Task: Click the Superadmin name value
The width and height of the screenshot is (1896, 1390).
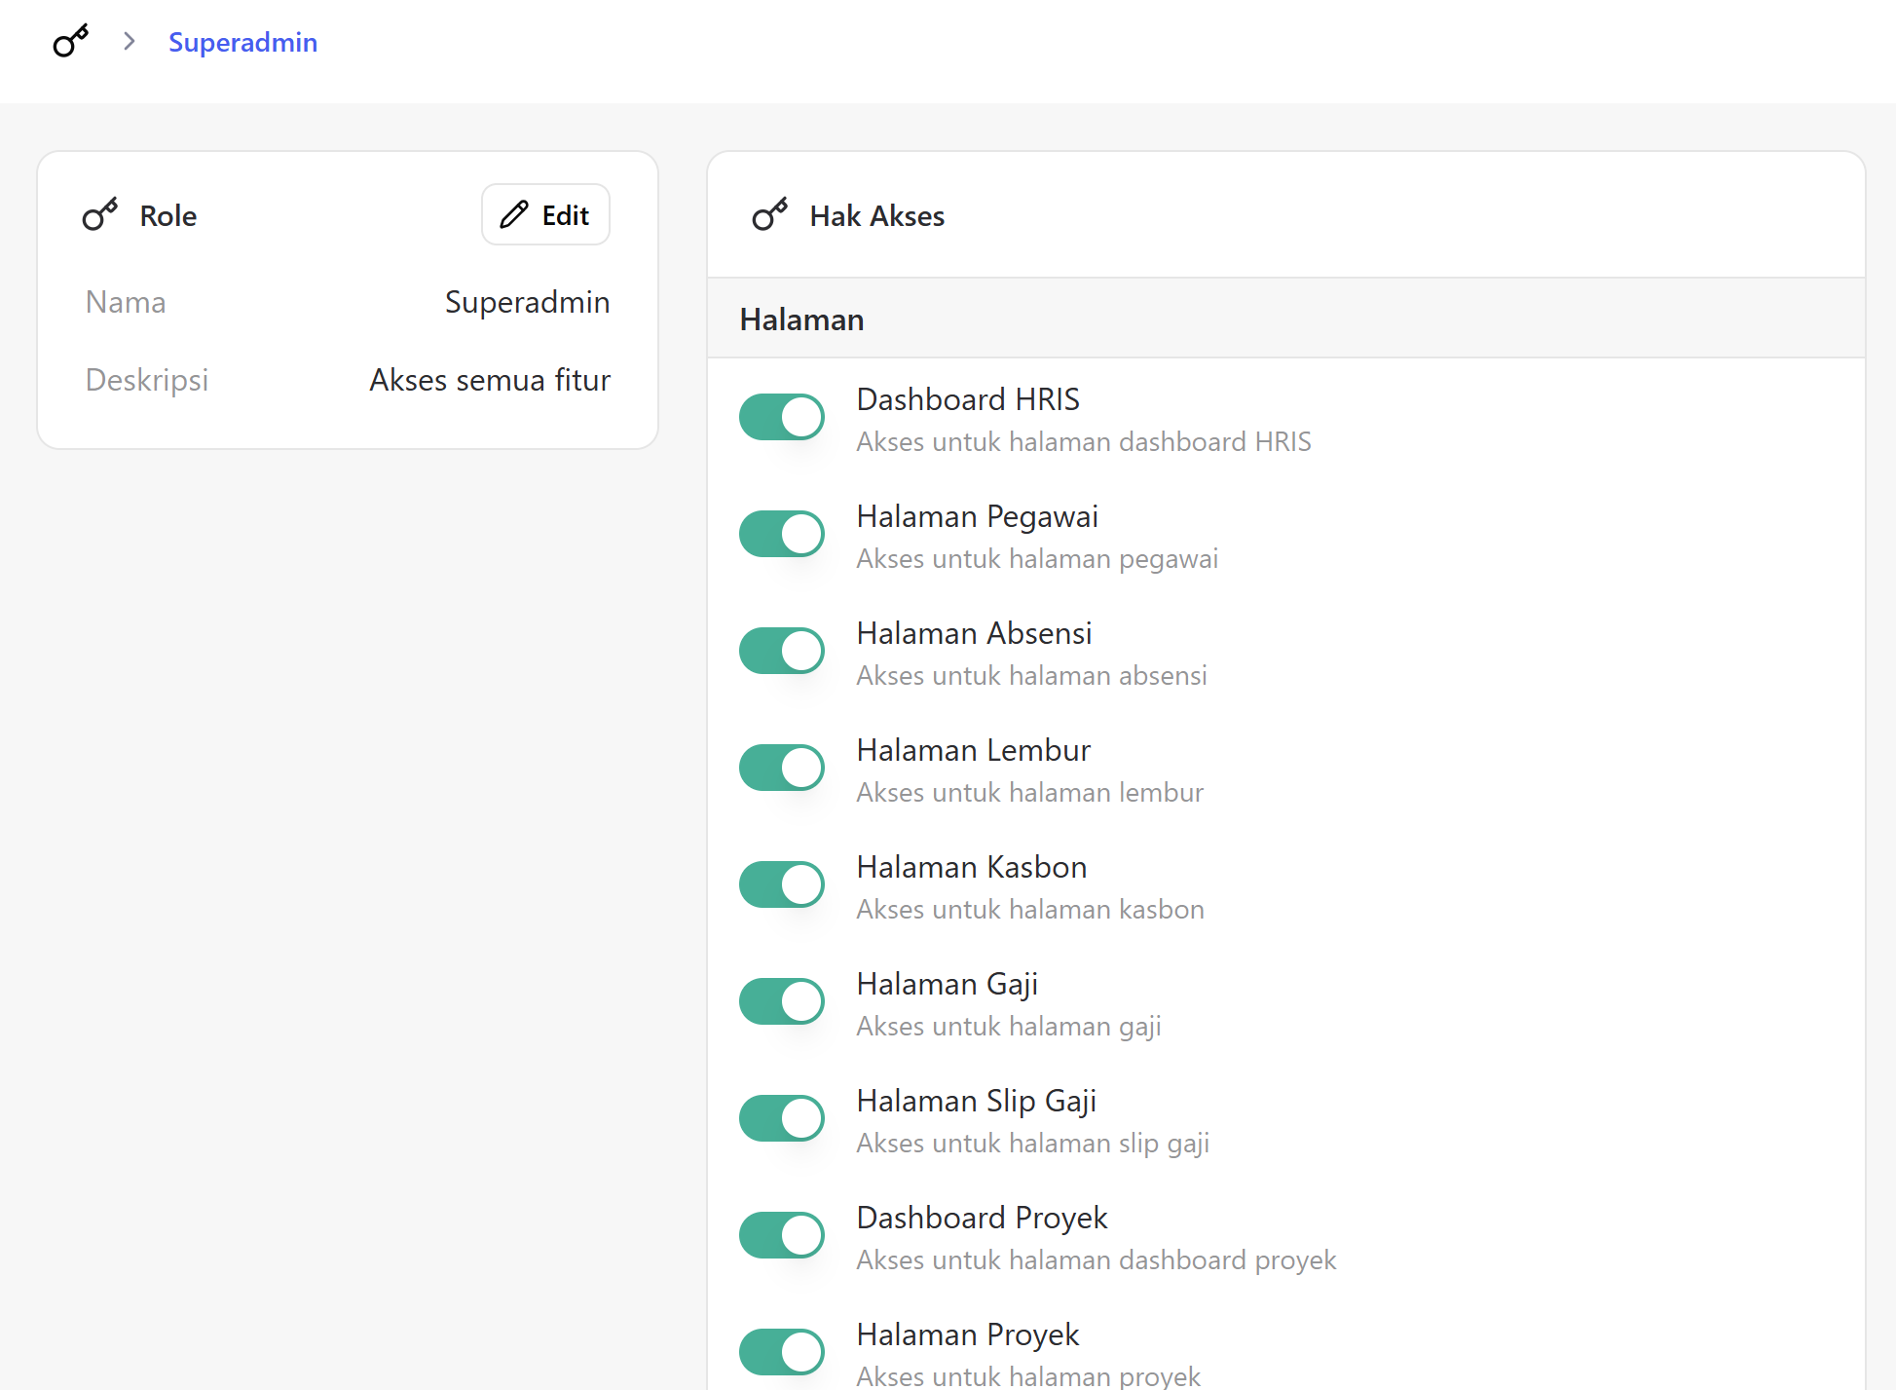Action: tap(527, 302)
